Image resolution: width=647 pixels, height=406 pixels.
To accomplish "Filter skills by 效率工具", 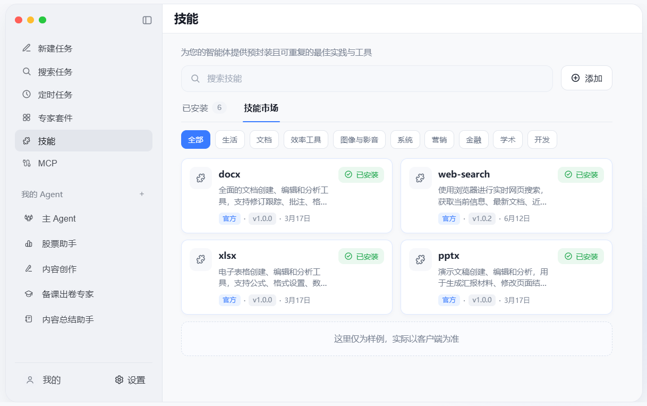I will pyautogui.click(x=306, y=140).
